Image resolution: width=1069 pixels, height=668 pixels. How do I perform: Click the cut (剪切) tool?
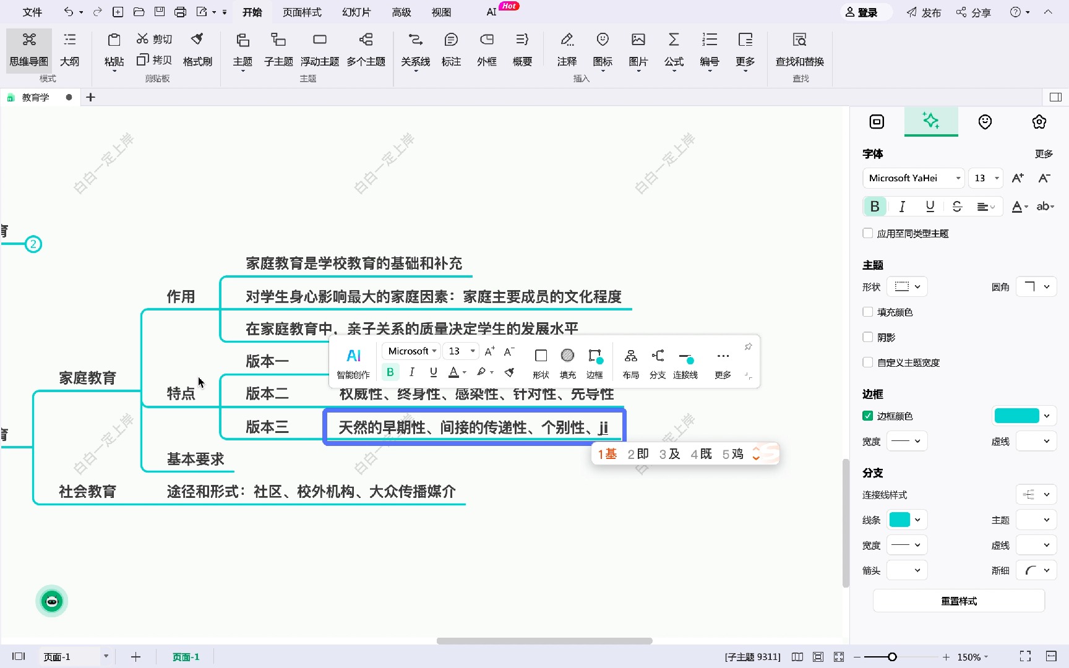pyautogui.click(x=154, y=39)
